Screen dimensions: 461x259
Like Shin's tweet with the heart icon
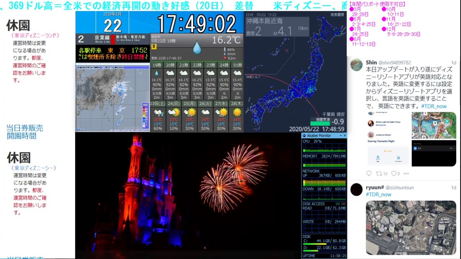pyautogui.click(x=394, y=173)
